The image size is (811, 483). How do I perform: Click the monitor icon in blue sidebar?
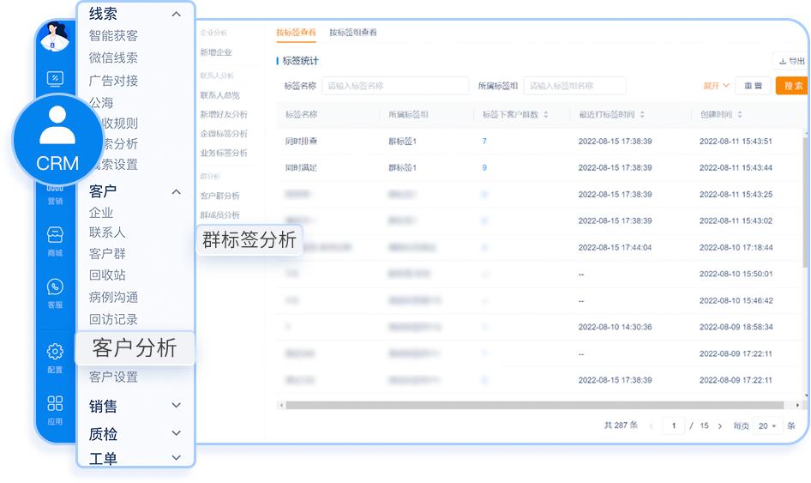click(55, 79)
